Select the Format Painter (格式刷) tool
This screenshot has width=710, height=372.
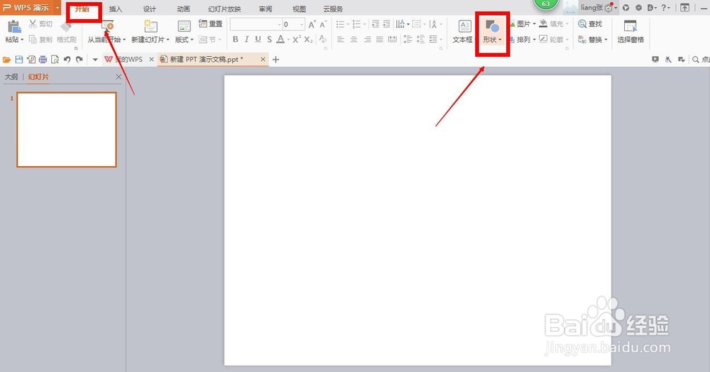[67, 33]
